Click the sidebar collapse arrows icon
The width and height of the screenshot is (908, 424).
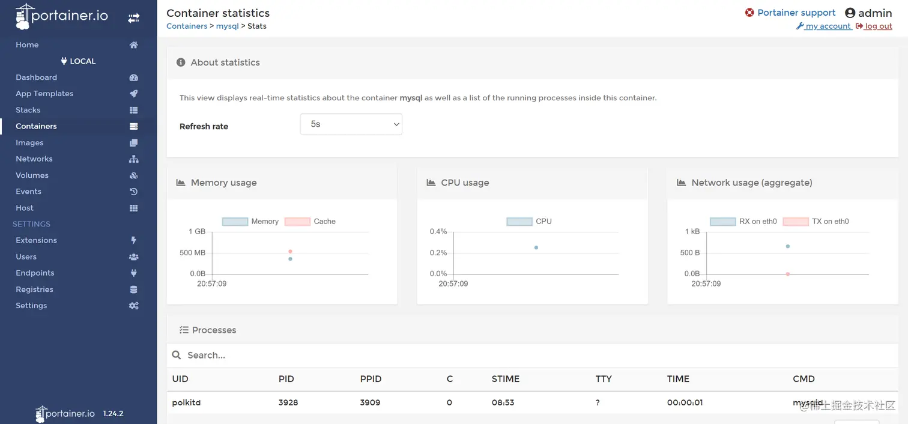click(x=133, y=19)
